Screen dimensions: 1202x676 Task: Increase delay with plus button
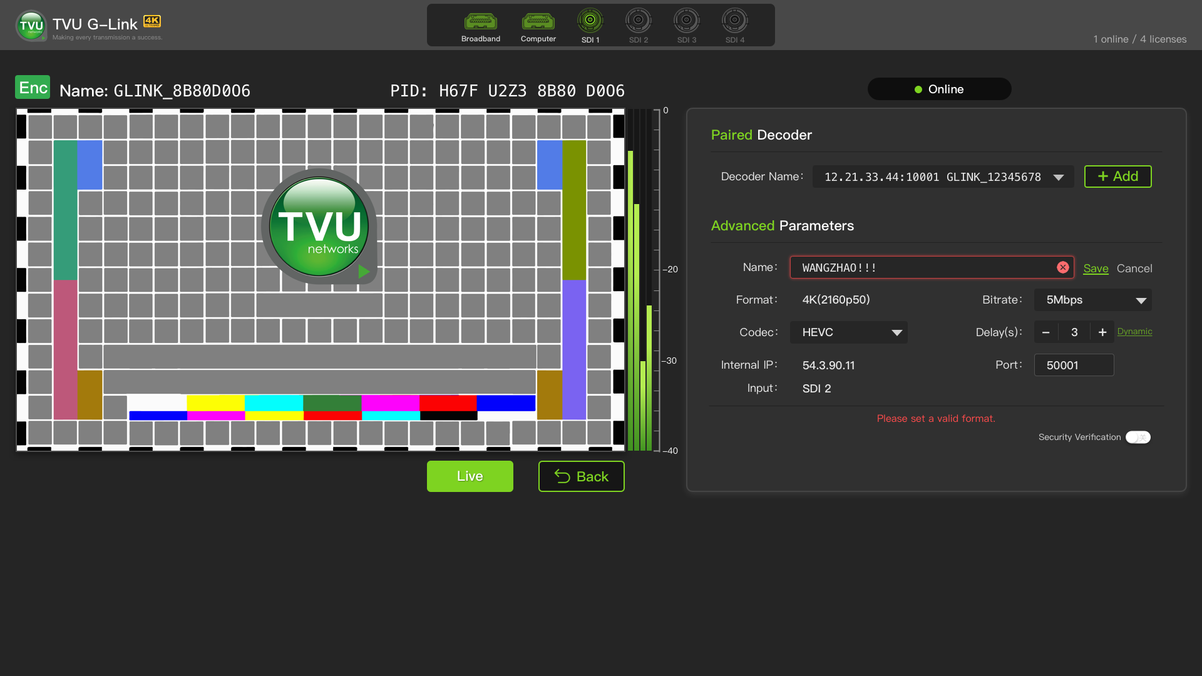pyautogui.click(x=1102, y=332)
